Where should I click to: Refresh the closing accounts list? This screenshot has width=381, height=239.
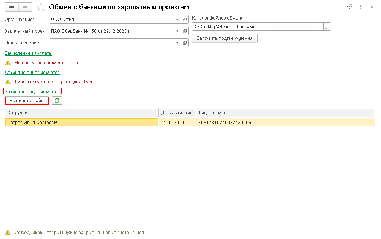57,101
